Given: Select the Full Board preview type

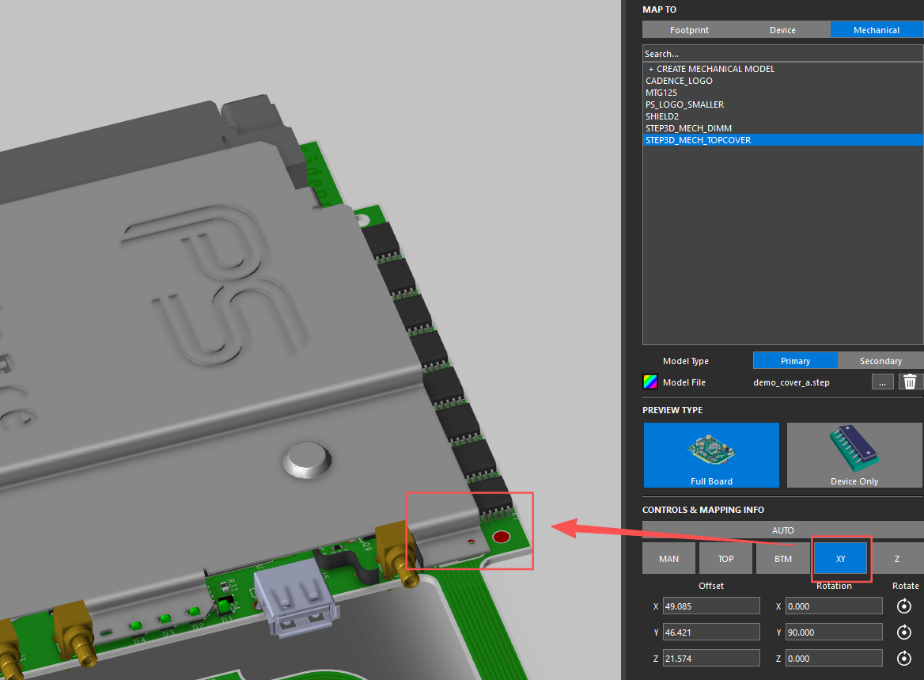Looking at the screenshot, I should tap(711, 455).
